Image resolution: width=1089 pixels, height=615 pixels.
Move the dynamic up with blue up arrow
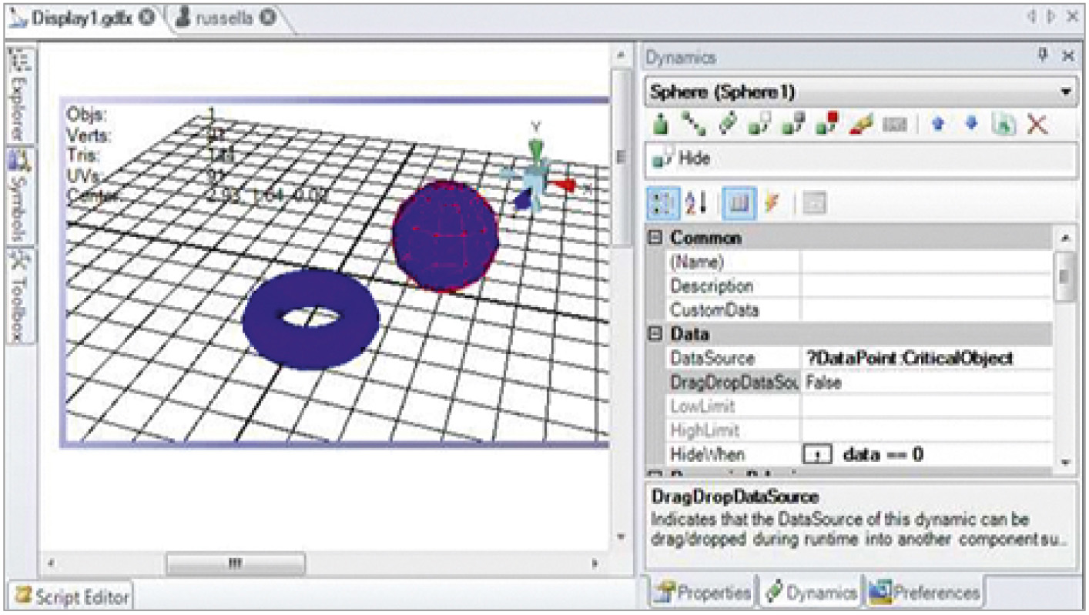pos(938,125)
